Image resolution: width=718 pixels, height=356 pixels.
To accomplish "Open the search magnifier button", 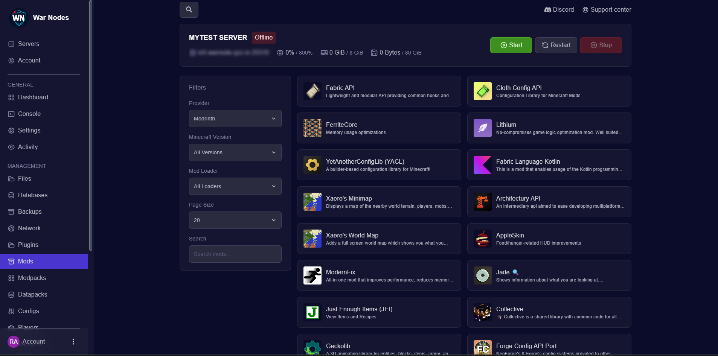I will point(189,10).
